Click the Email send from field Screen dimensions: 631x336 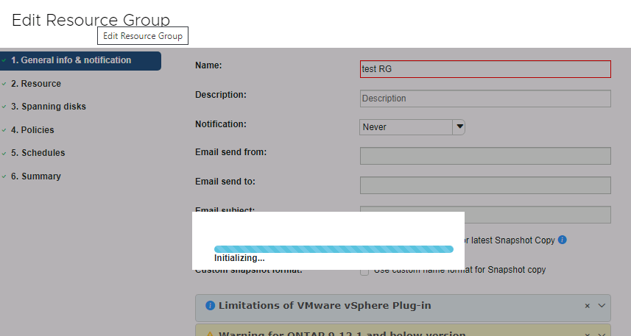tap(484, 156)
